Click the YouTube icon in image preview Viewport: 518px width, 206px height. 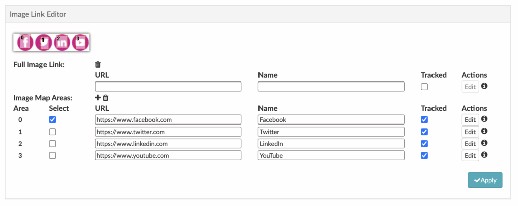80,43
